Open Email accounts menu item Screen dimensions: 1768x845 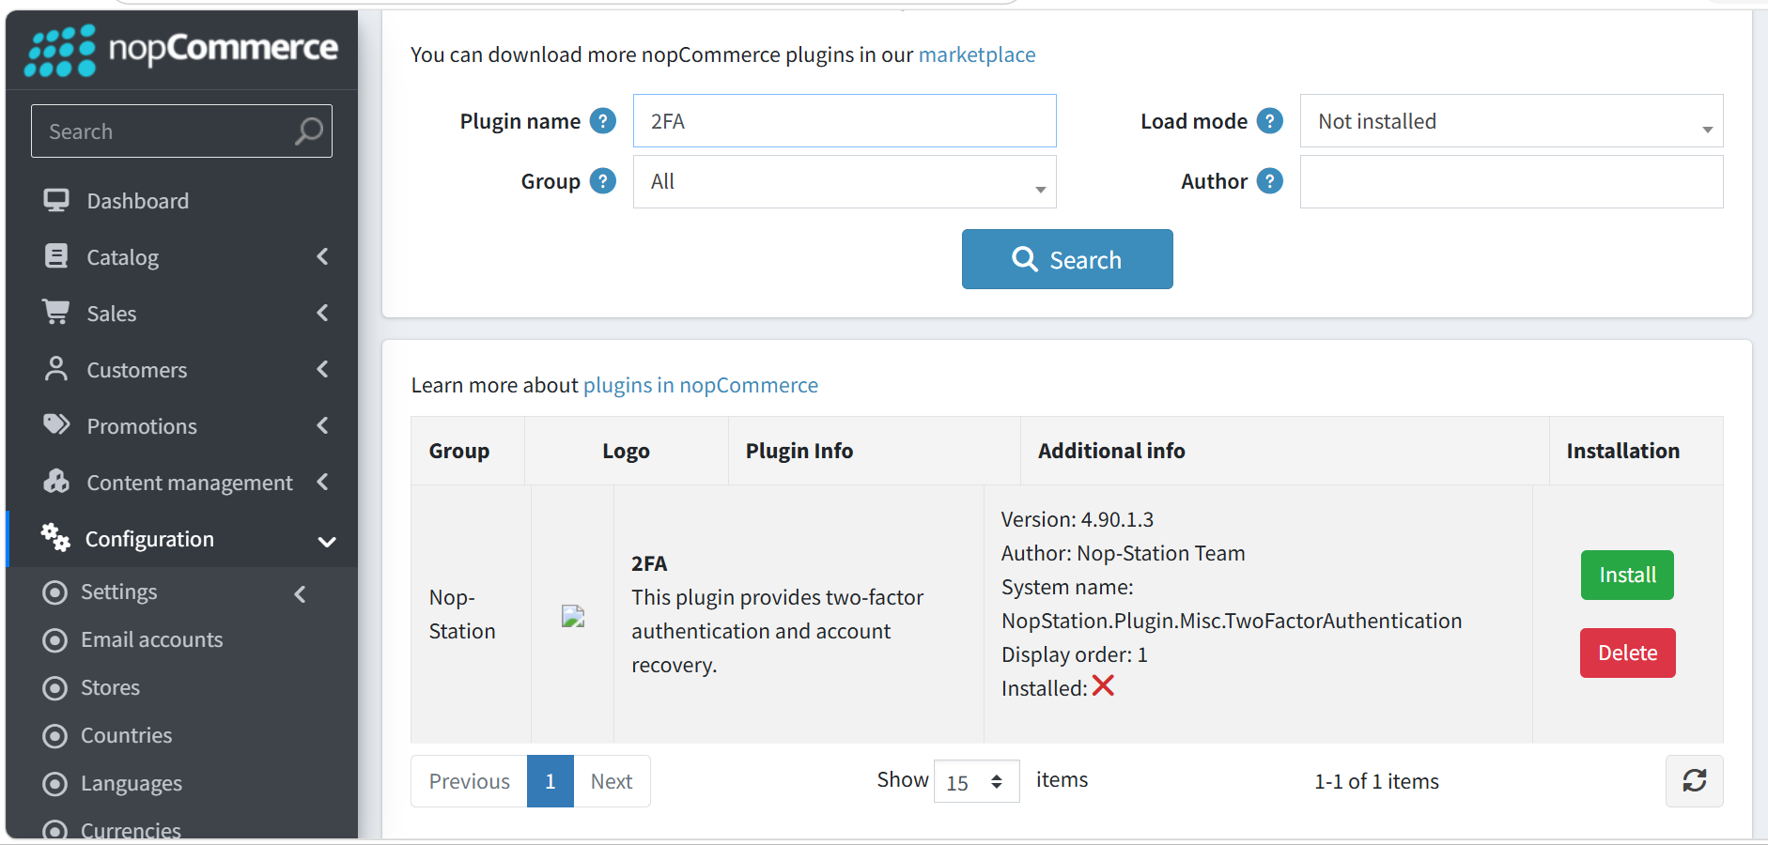point(151,639)
